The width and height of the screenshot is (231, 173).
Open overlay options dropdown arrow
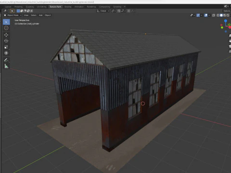(209, 15)
